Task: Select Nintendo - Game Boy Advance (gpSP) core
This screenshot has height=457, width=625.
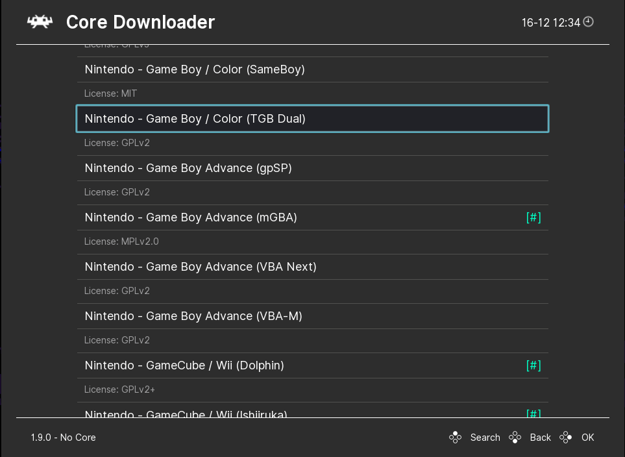Action: point(313,168)
